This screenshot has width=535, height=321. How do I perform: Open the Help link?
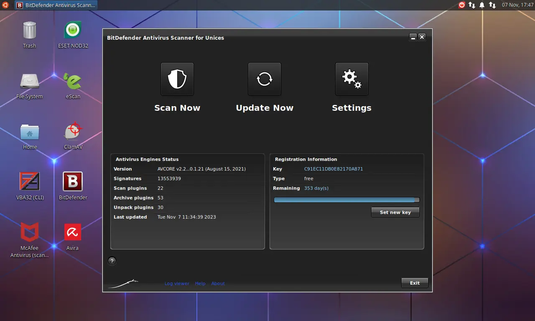[x=200, y=283]
